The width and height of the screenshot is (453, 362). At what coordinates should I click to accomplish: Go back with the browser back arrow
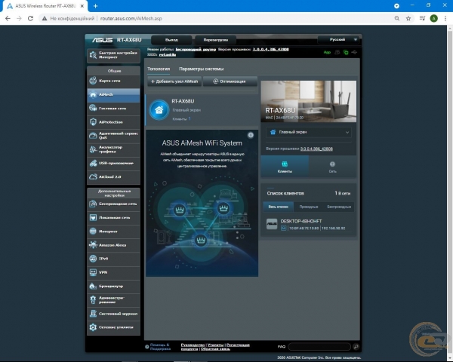click(x=8, y=18)
